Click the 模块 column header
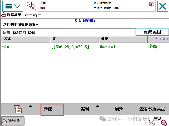This screenshot has width=169, height=126. pyautogui.click(x=123, y=39)
